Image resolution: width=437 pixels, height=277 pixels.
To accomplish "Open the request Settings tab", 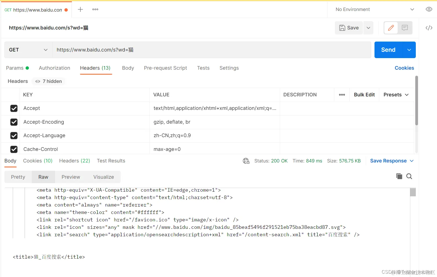I will [229, 68].
